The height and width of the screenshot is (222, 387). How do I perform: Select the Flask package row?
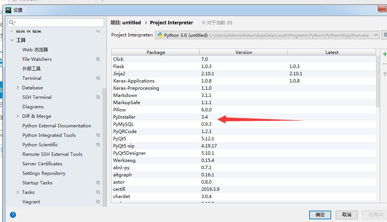click(x=243, y=66)
